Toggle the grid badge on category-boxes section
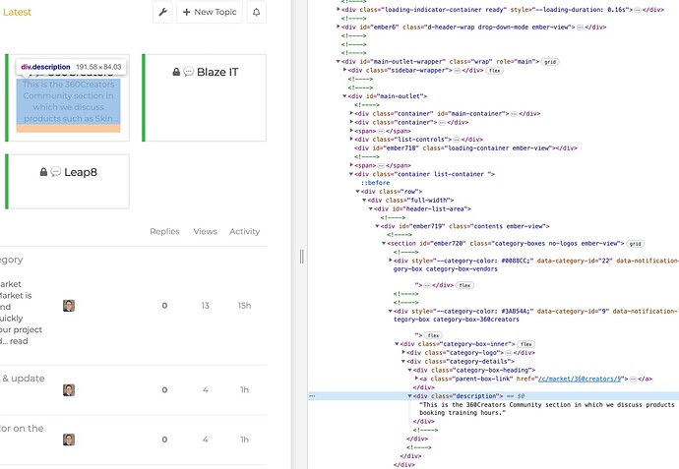679x469 pixels. tap(636, 244)
